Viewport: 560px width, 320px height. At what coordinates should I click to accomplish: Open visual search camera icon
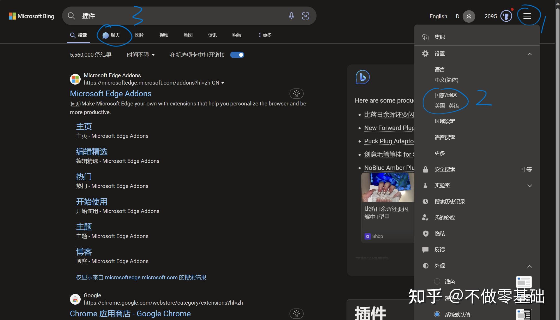pyautogui.click(x=306, y=16)
